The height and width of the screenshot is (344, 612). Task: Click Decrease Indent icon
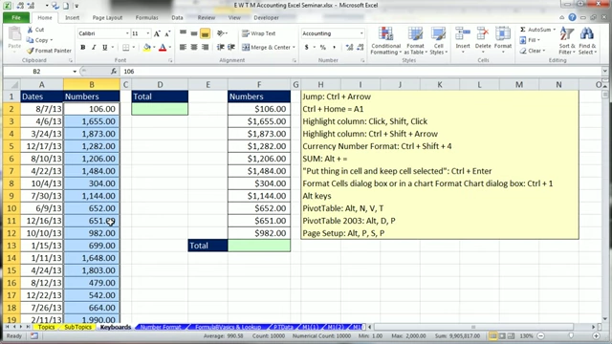(x=221, y=47)
